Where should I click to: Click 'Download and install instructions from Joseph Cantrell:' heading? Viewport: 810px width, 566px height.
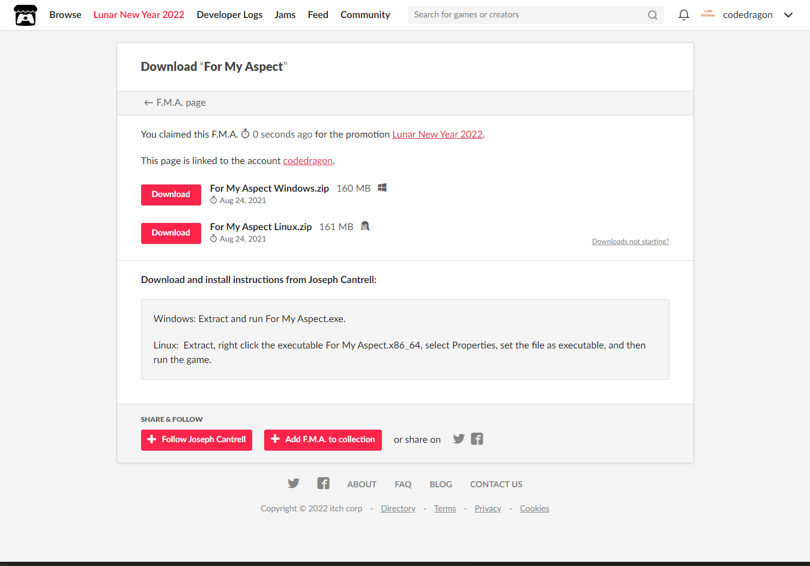pos(259,280)
